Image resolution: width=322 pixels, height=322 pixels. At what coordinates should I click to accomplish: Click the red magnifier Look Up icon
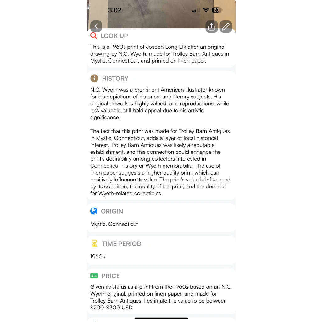[94, 36]
